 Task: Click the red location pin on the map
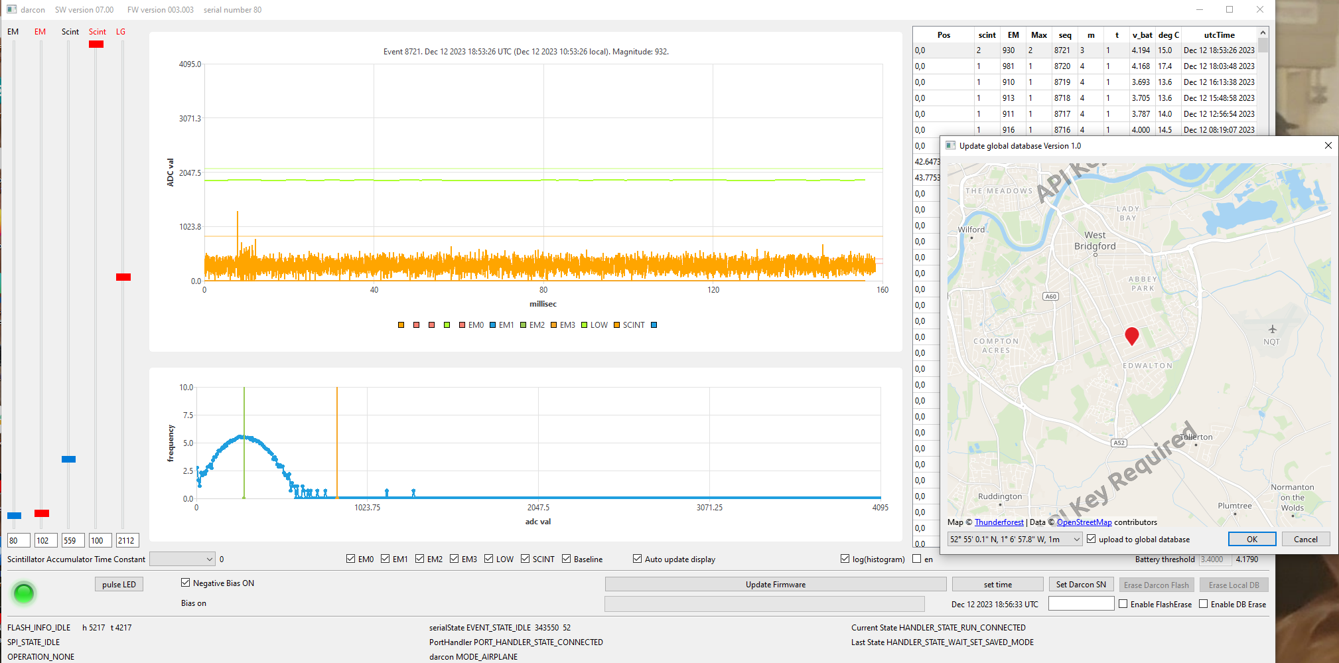click(x=1131, y=336)
